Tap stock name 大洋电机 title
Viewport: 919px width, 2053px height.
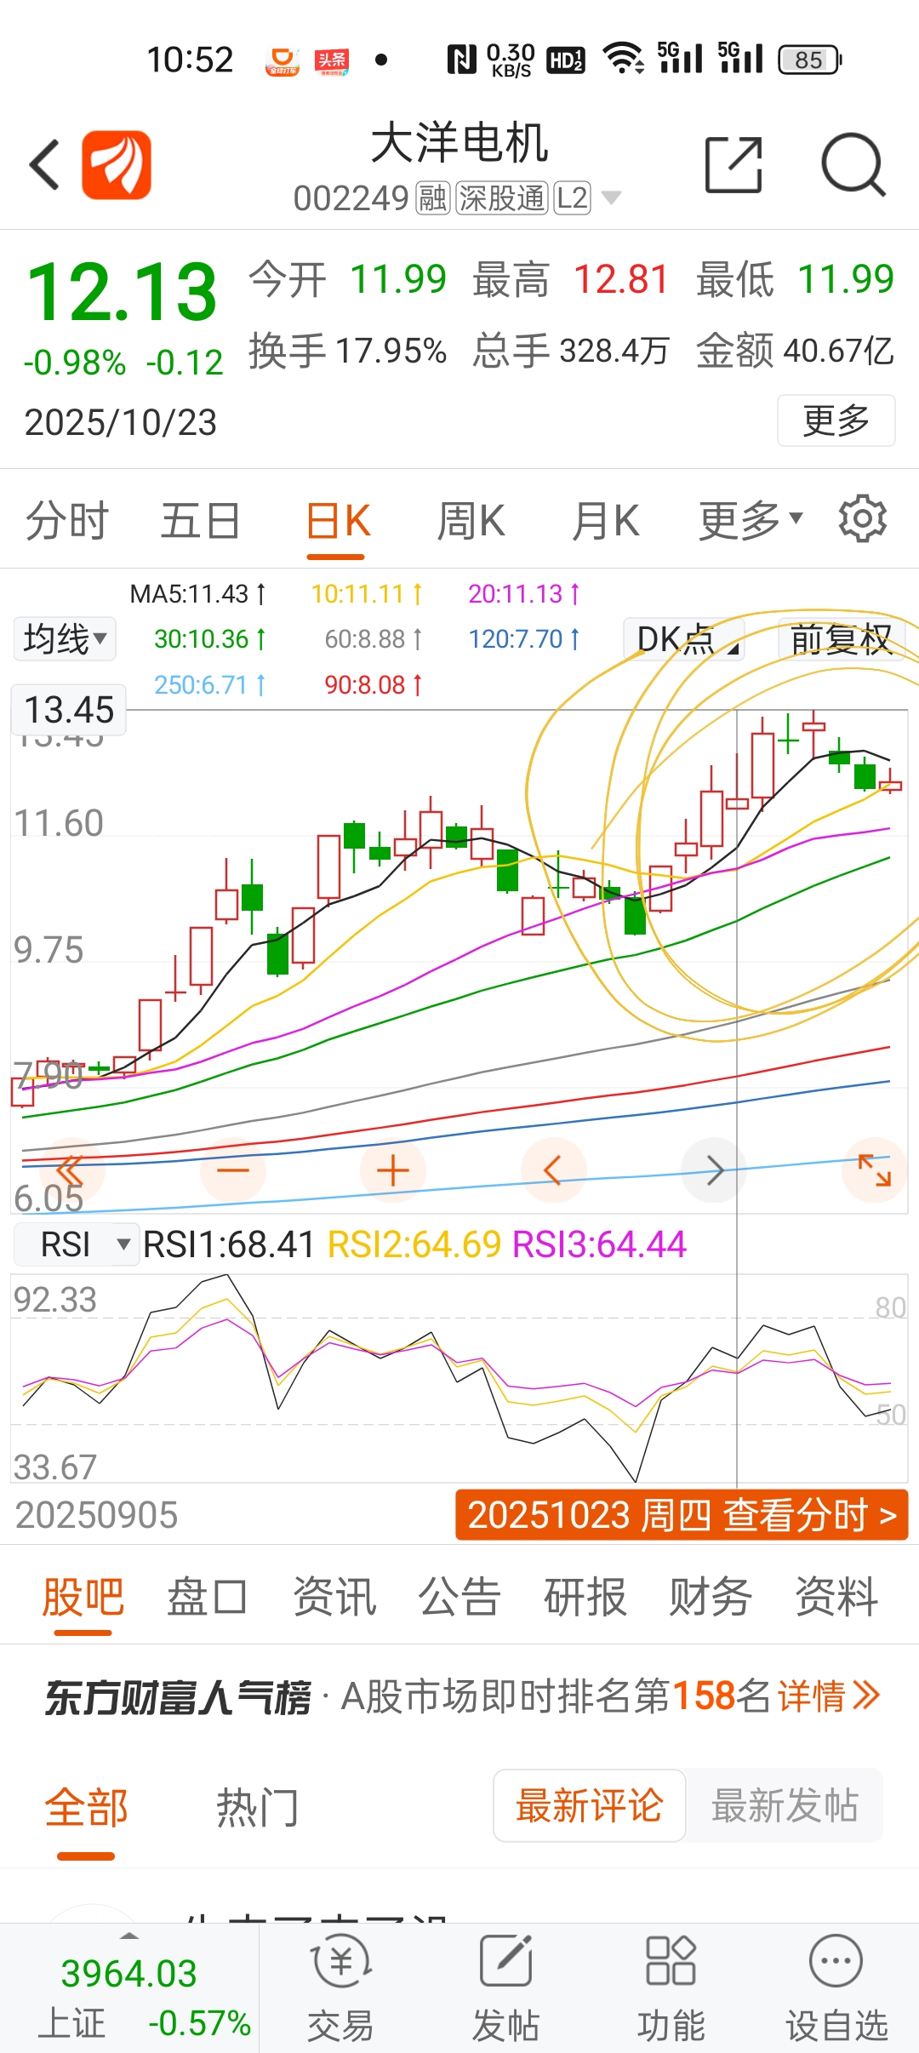tap(459, 142)
